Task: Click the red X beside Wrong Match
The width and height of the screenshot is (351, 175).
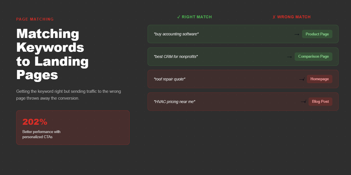Action: 274,17
